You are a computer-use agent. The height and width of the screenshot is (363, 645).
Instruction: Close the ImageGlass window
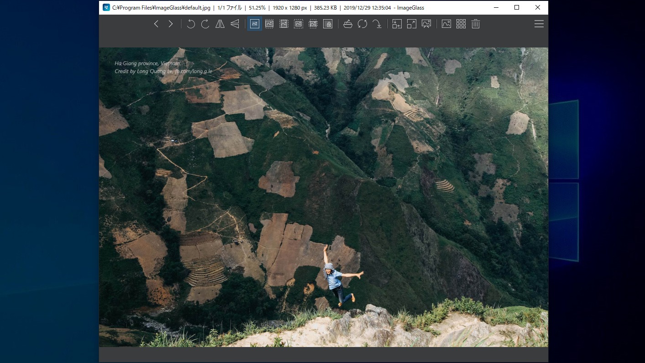(538, 7)
